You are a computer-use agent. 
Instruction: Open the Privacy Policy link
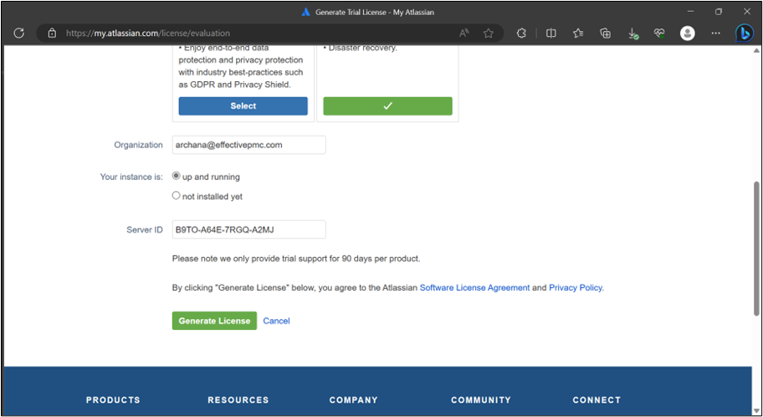coord(575,287)
